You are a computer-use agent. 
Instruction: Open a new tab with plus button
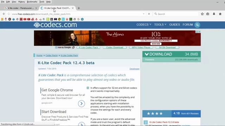[x=79, y=8]
